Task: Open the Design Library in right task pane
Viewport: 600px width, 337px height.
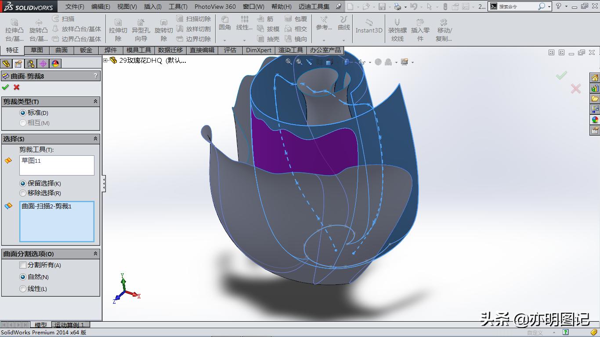Action: coord(596,88)
